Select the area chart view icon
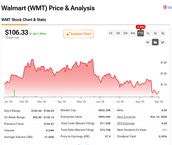The width and height of the screenshot is (172, 145). [155, 42]
